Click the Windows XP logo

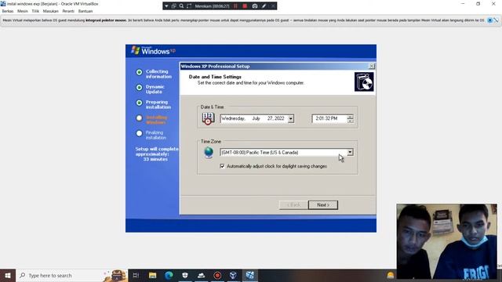click(153, 50)
